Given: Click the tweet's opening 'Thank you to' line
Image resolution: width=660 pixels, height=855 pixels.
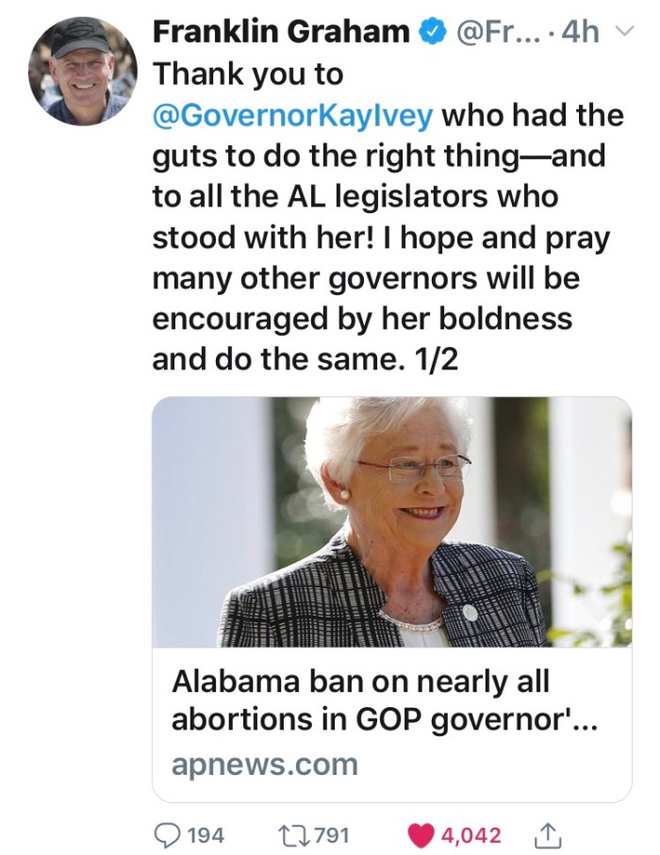Looking at the screenshot, I should pos(247,73).
